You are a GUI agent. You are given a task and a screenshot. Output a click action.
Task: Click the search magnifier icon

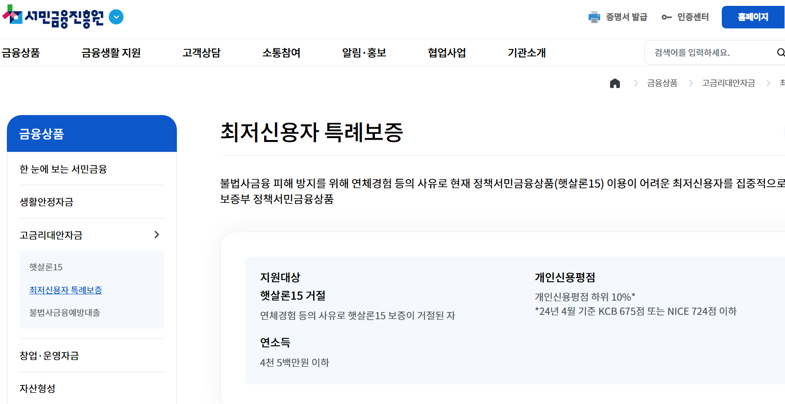[x=781, y=52]
